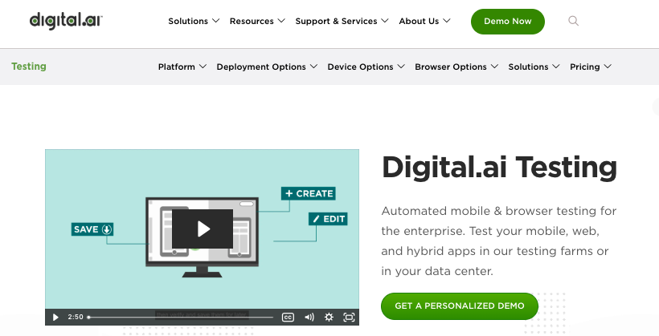Image resolution: width=659 pixels, height=336 pixels.
Task: Open the About Us menu
Action: pos(419,21)
